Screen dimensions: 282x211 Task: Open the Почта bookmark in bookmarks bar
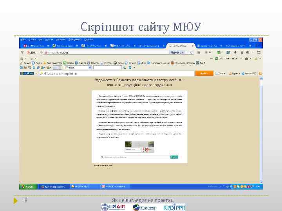37,63
